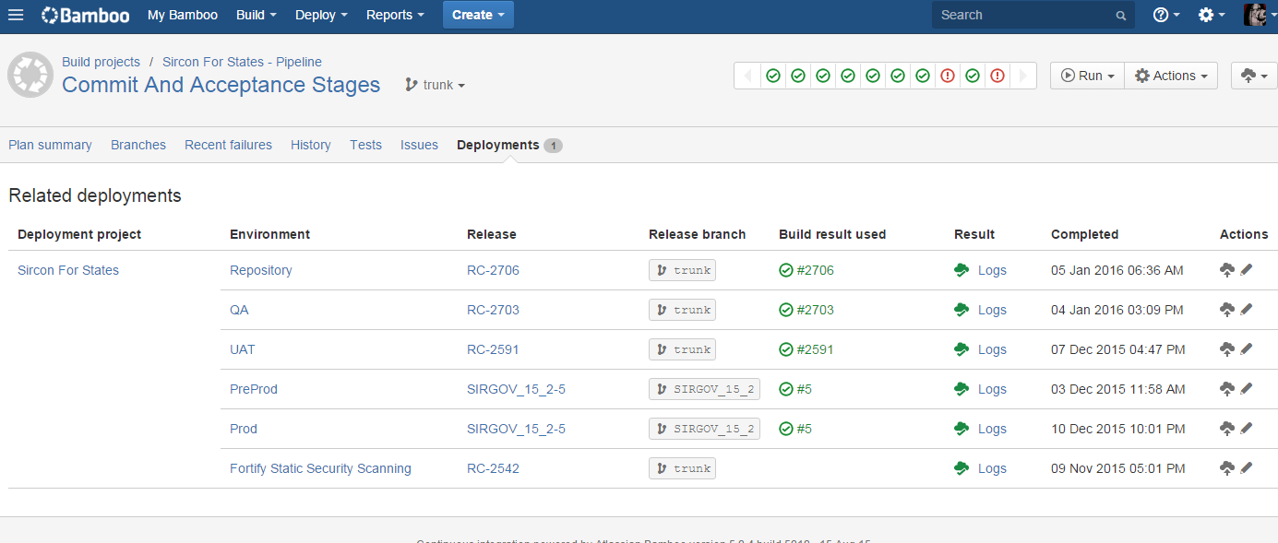Open the earlier failed build indicator

[948, 76]
